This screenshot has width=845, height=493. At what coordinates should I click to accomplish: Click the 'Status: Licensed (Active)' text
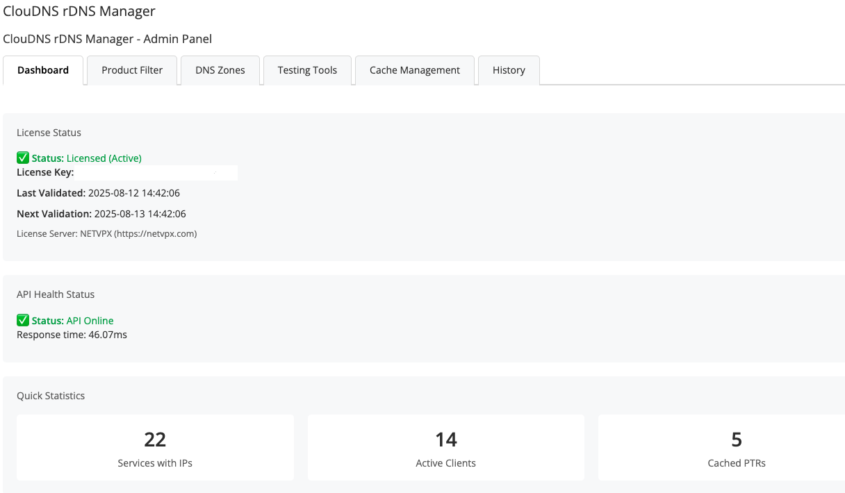86,158
